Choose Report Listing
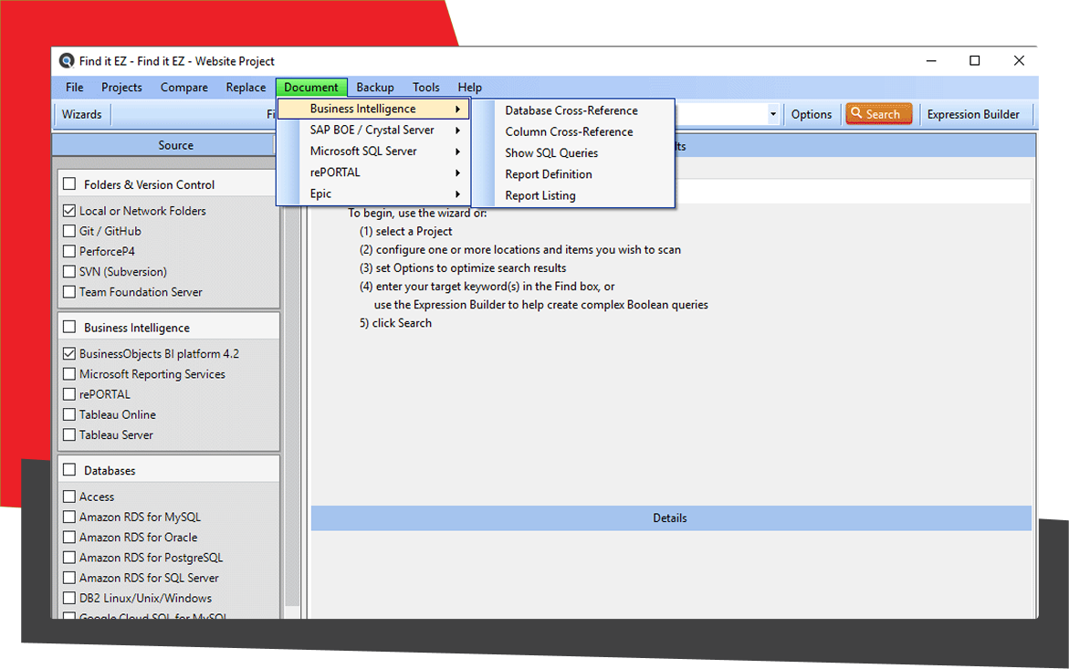Image resolution: width=1069 pixels, height=669 pixels. [572, 195]
